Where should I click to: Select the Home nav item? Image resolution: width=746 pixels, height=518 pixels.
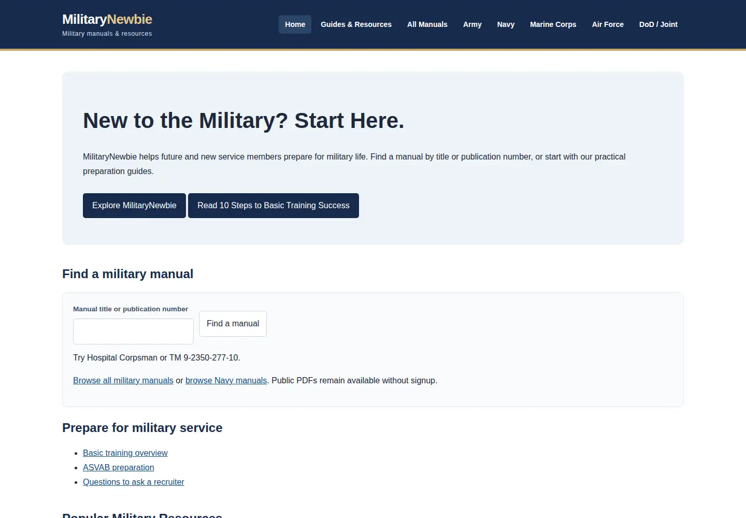295,24
